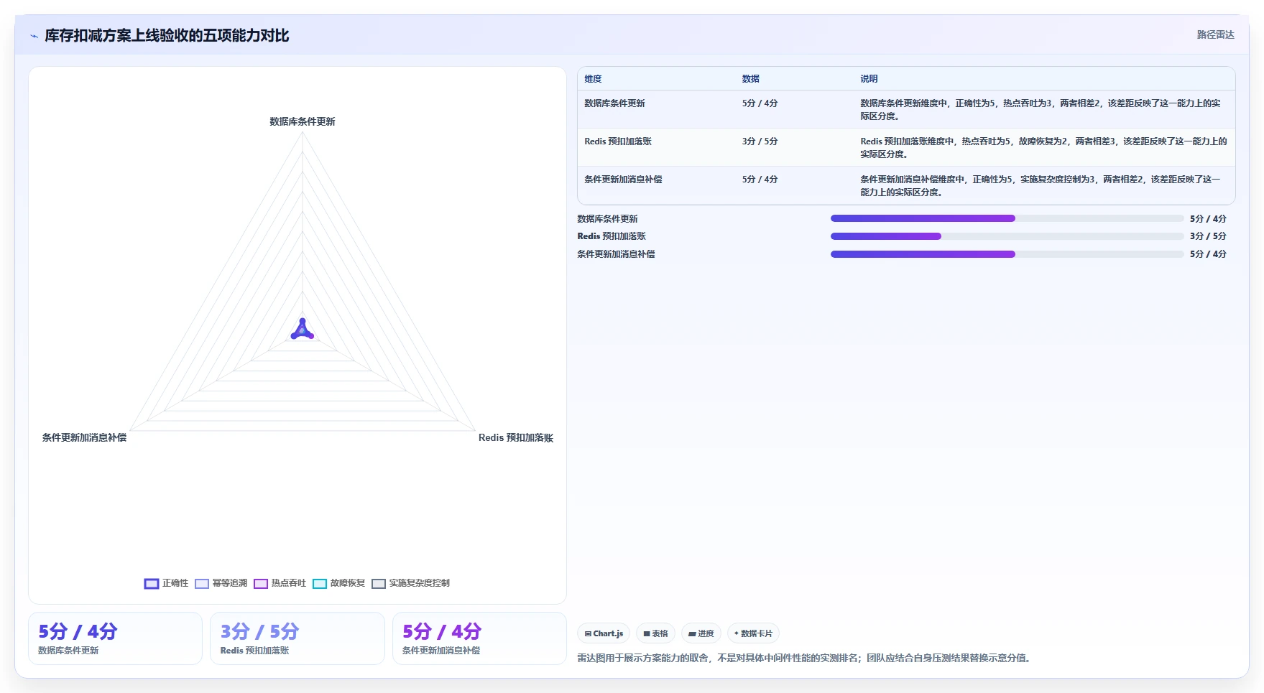The height and width of the screenshot is (693, 1264).
Task: Click the header icon beside the title
Action: (x=34, y=36)
